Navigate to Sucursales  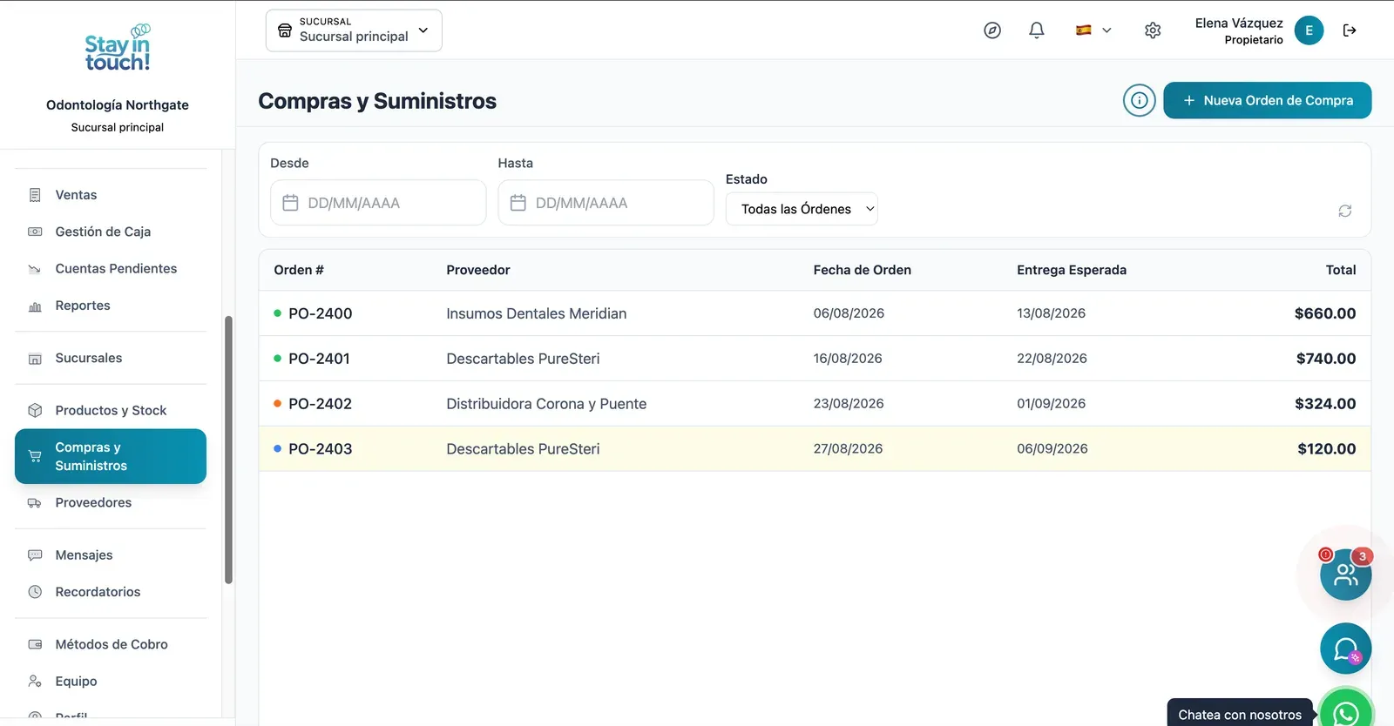[111, 358]
